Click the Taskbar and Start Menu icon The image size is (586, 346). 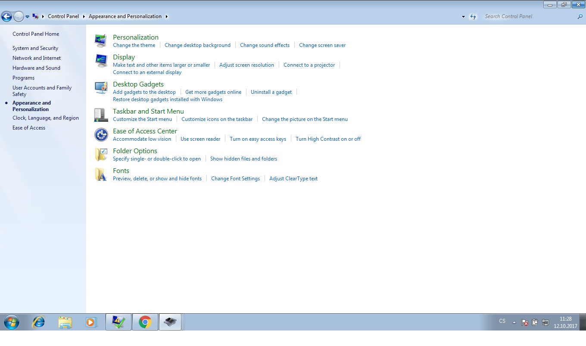(x=101, y=115)
